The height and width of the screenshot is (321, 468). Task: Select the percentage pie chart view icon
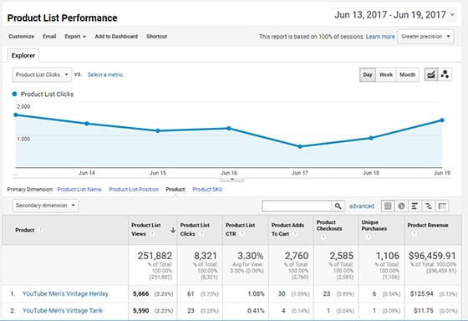401,206
